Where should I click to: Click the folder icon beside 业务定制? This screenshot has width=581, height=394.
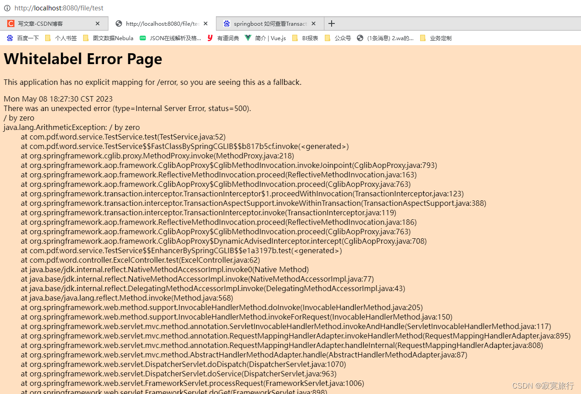coord(423,38)
